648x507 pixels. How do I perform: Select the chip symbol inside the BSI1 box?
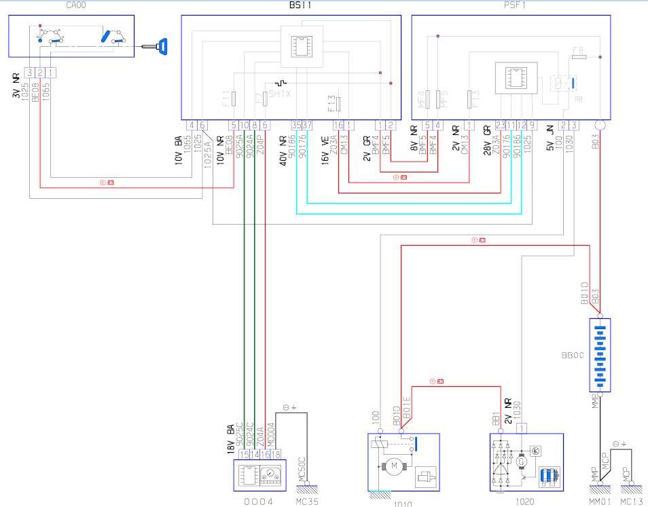pyautogui.click(x=302, y=46)
